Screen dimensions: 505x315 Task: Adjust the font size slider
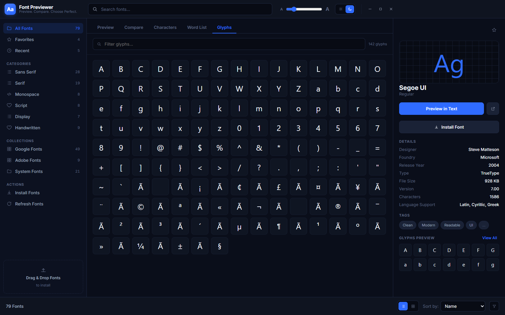click(304, 9)
